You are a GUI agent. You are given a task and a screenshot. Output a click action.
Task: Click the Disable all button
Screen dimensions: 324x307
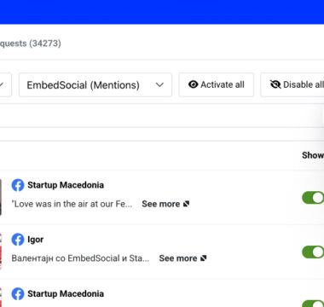(292, 84)
